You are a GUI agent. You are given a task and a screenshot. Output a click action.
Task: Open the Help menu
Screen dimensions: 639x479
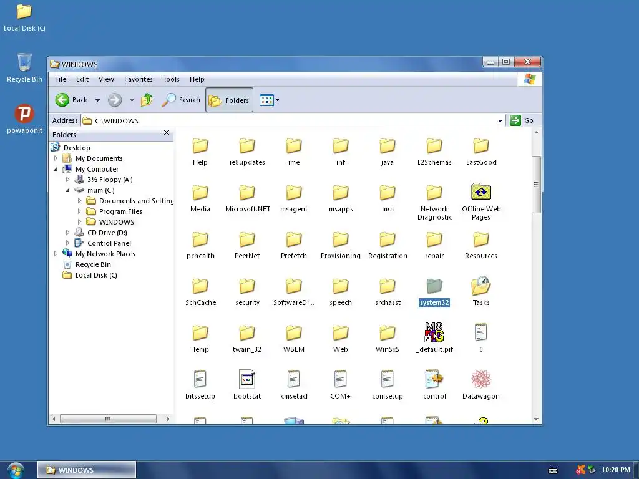click(x=197, y=79)
